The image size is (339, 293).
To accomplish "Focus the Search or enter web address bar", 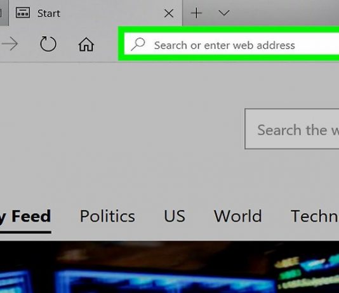I will tap(232, 44).
